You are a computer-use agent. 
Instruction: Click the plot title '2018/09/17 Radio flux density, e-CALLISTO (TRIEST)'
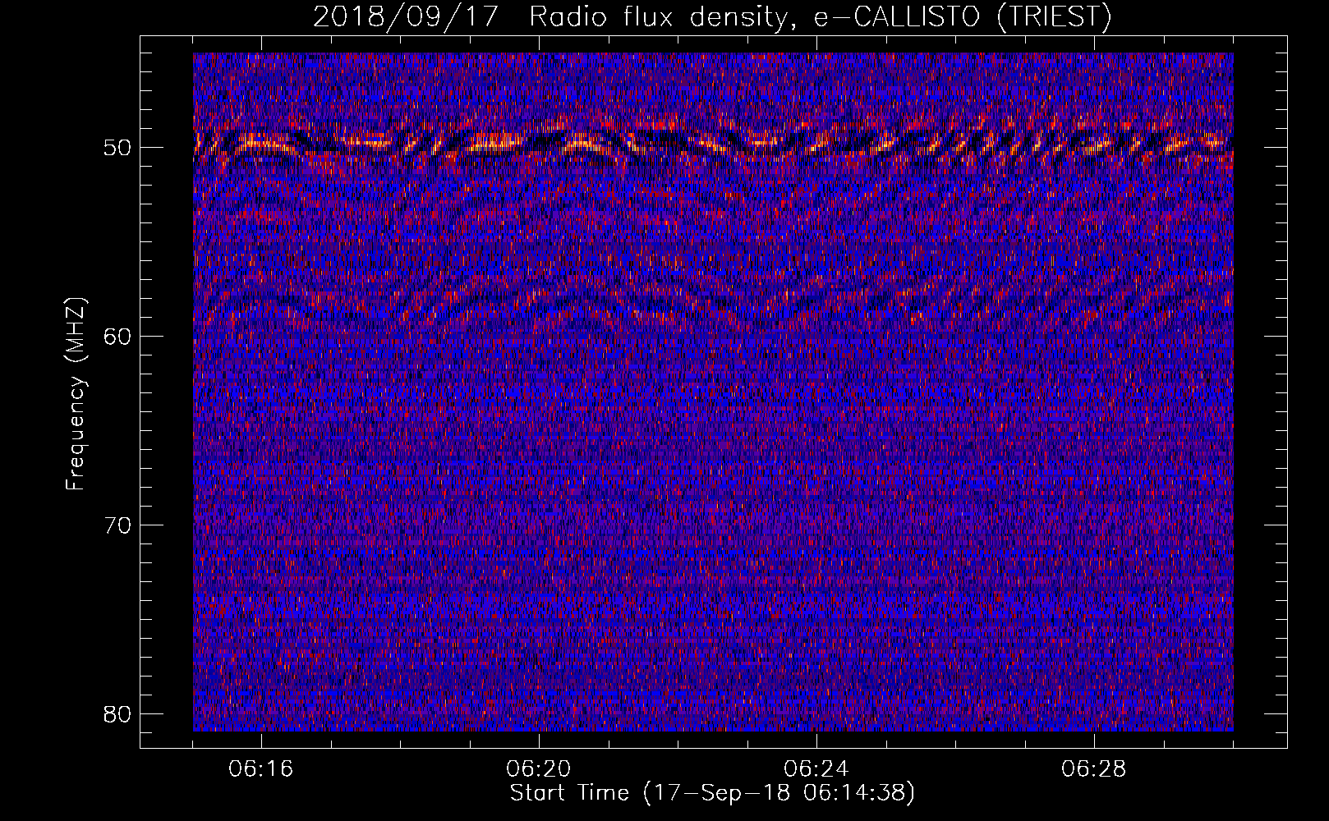712,16
